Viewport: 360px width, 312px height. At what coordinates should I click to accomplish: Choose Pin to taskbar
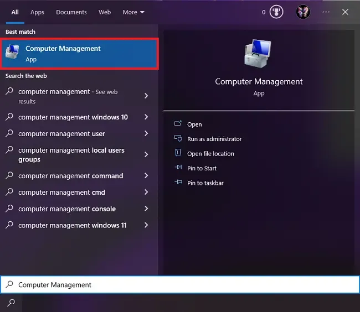point(205,183)
